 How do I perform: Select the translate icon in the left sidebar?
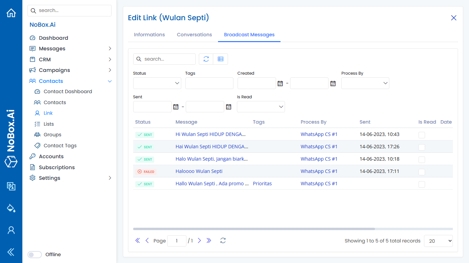click(11, 186)
